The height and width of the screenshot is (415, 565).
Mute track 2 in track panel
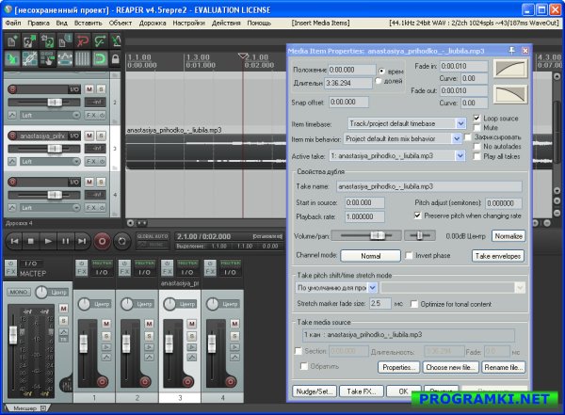point(89,89)
